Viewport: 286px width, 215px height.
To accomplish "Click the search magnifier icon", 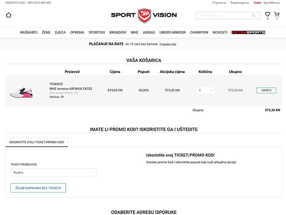I will click(x=254, y=16).
